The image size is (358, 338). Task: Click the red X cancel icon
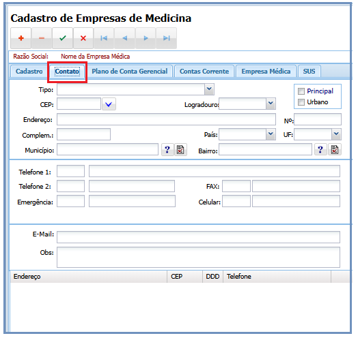tap(83, 38)
